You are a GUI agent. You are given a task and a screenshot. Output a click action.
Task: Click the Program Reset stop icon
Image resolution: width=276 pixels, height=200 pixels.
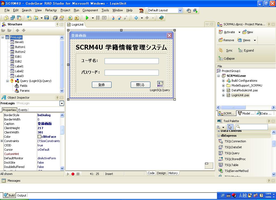[x=104, y=18]
